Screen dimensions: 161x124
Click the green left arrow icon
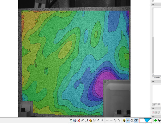tap(155, 121)
